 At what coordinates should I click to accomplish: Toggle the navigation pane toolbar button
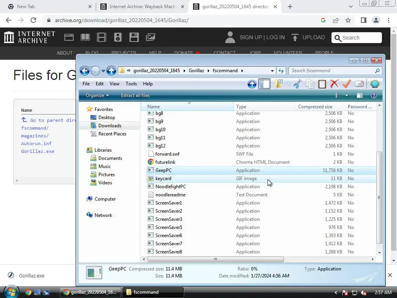(264, 84)
